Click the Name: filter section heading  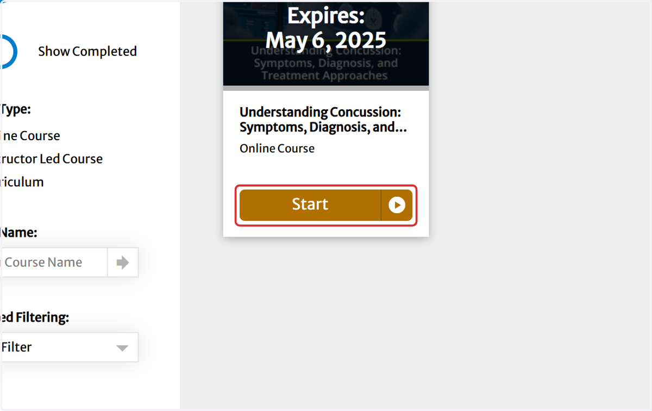[x=18, y=233]
